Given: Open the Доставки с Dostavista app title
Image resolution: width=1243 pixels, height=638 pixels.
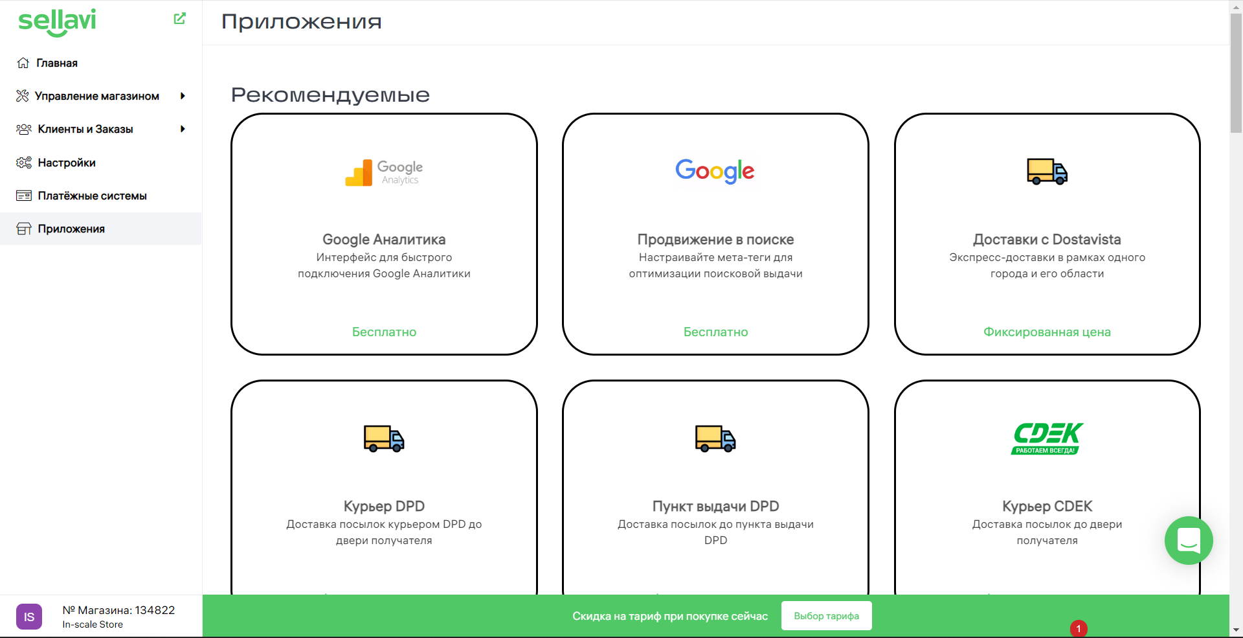Looking at the screenshot, I should point(1047,240).
